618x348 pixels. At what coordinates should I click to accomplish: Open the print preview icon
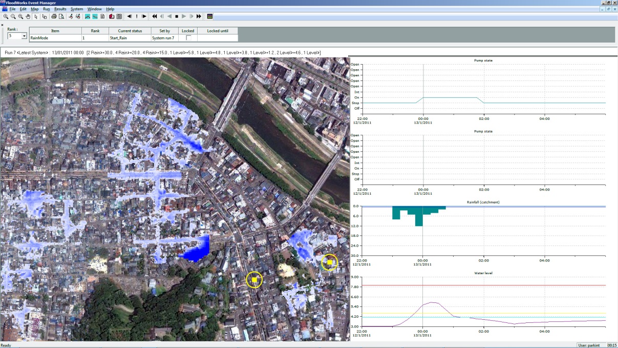(x=61, y=16)
